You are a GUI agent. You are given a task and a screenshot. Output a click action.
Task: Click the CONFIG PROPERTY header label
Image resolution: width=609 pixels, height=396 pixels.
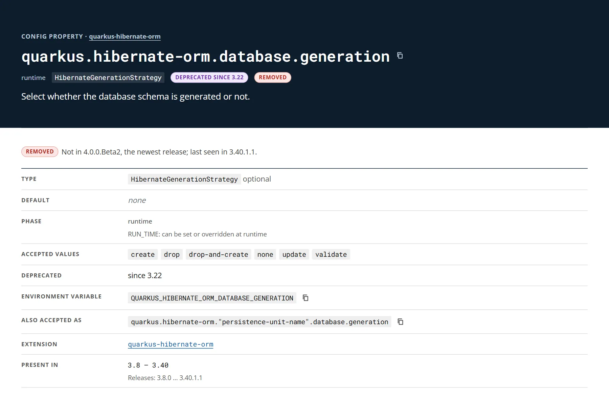tap(52, 36)
